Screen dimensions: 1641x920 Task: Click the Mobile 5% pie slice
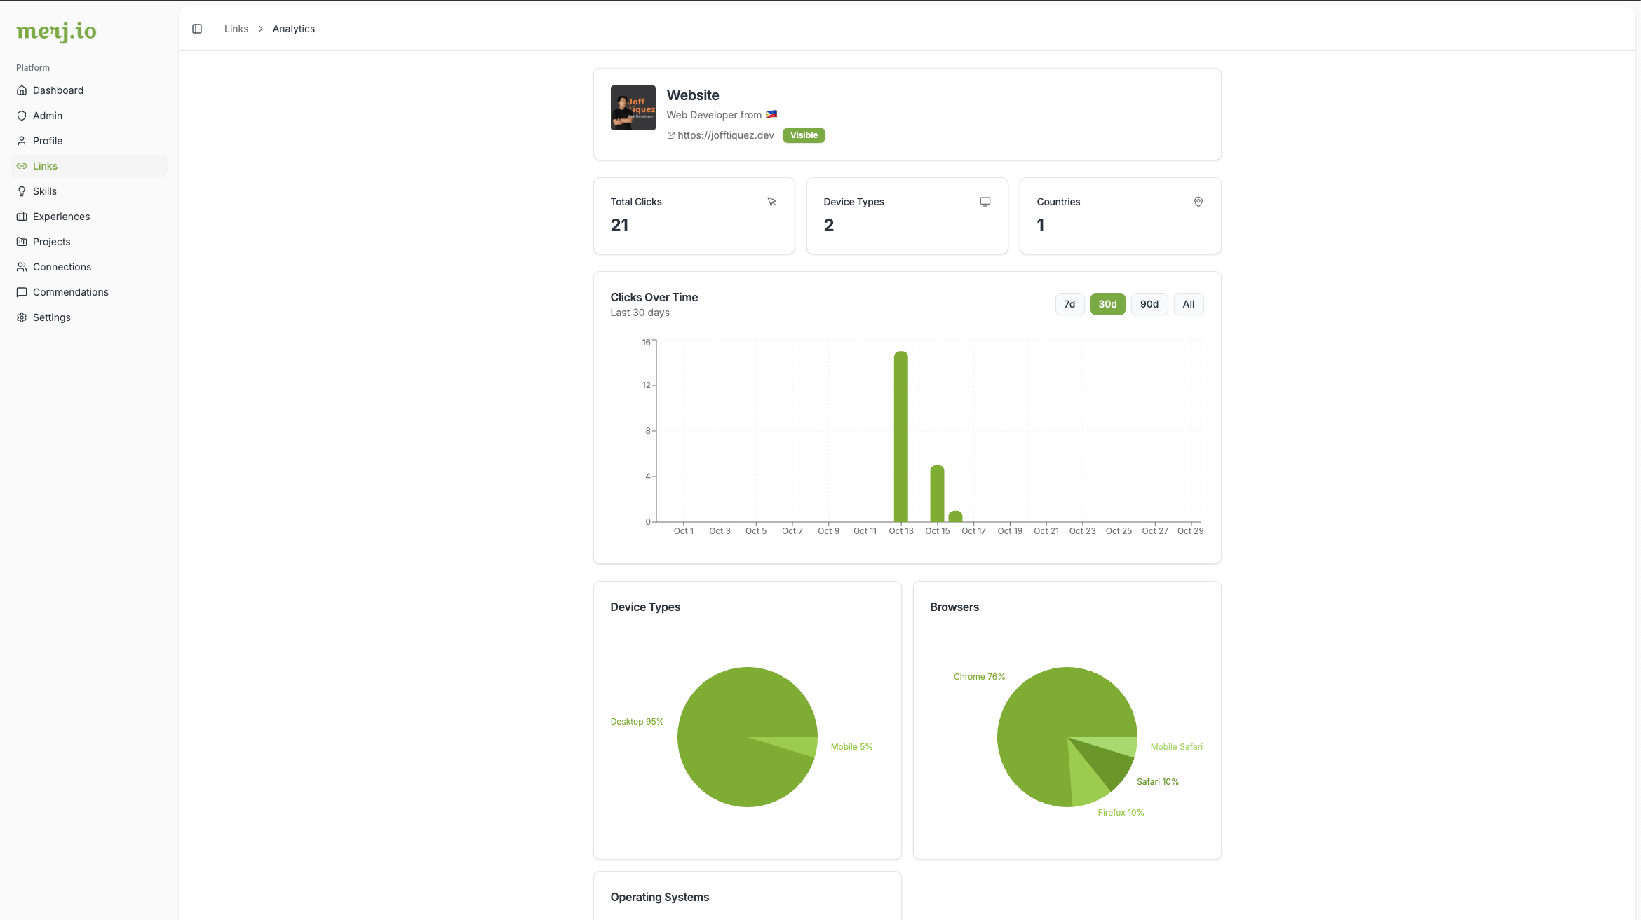[802, 745]
